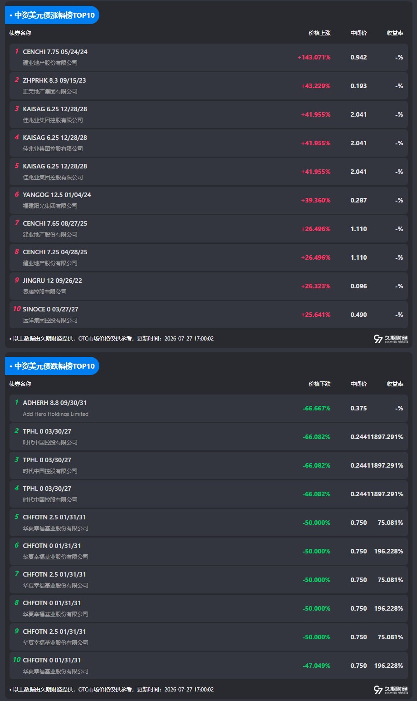Click the YANGOG 12.5 01/04/24 bond name
Screen dimensions: 417x701
click(x=57, y=195)
